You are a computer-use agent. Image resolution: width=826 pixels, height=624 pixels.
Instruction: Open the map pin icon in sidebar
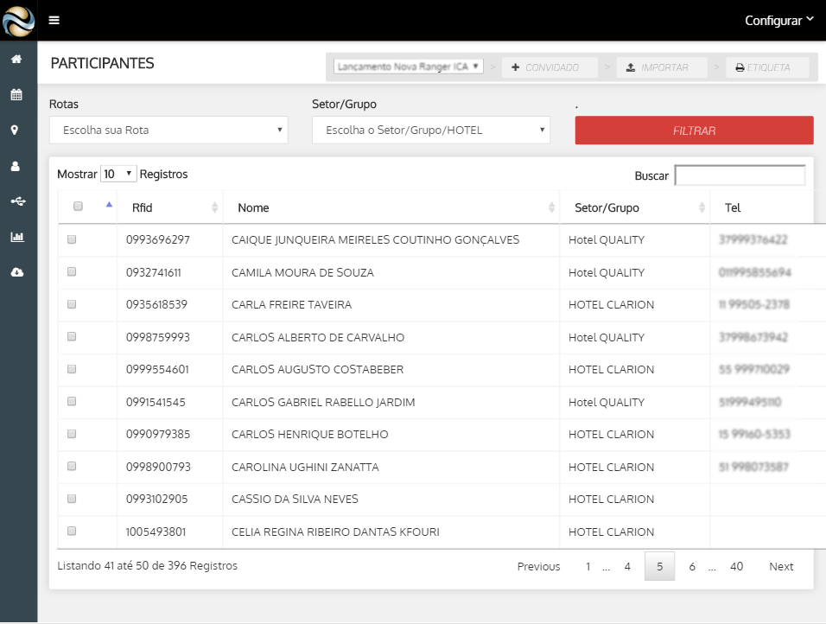pyautogui.click(x=15, y=131)
